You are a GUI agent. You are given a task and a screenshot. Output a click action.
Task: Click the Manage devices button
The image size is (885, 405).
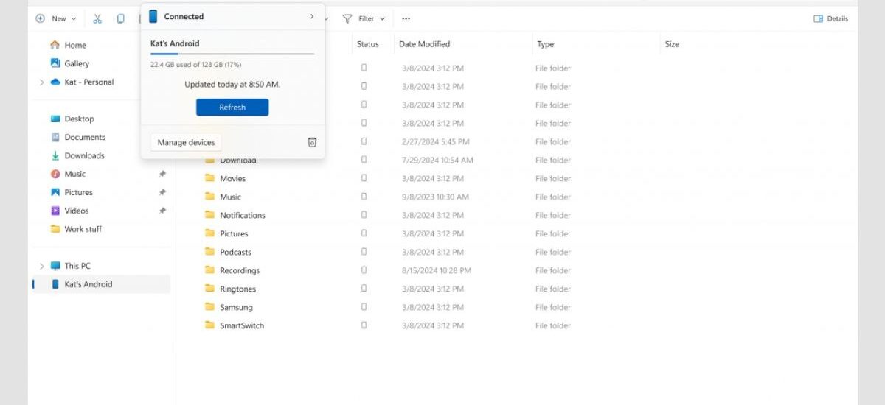point(186,142)
